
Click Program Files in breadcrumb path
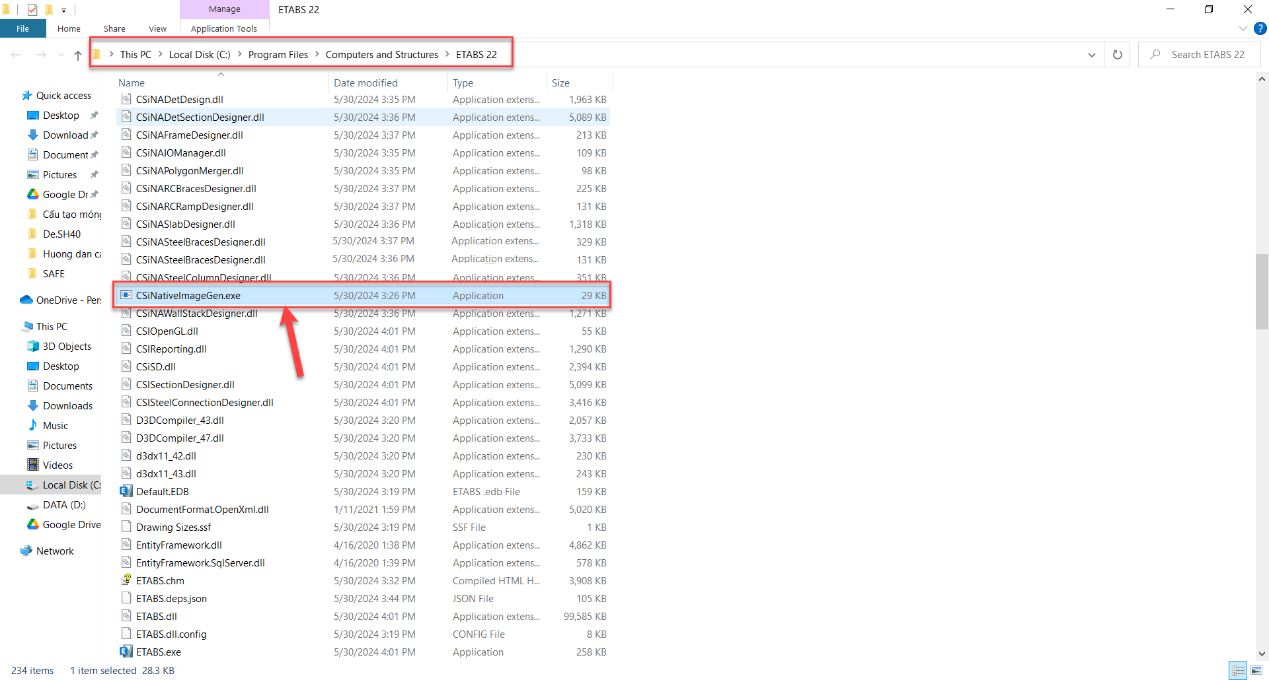coord(278,55)
